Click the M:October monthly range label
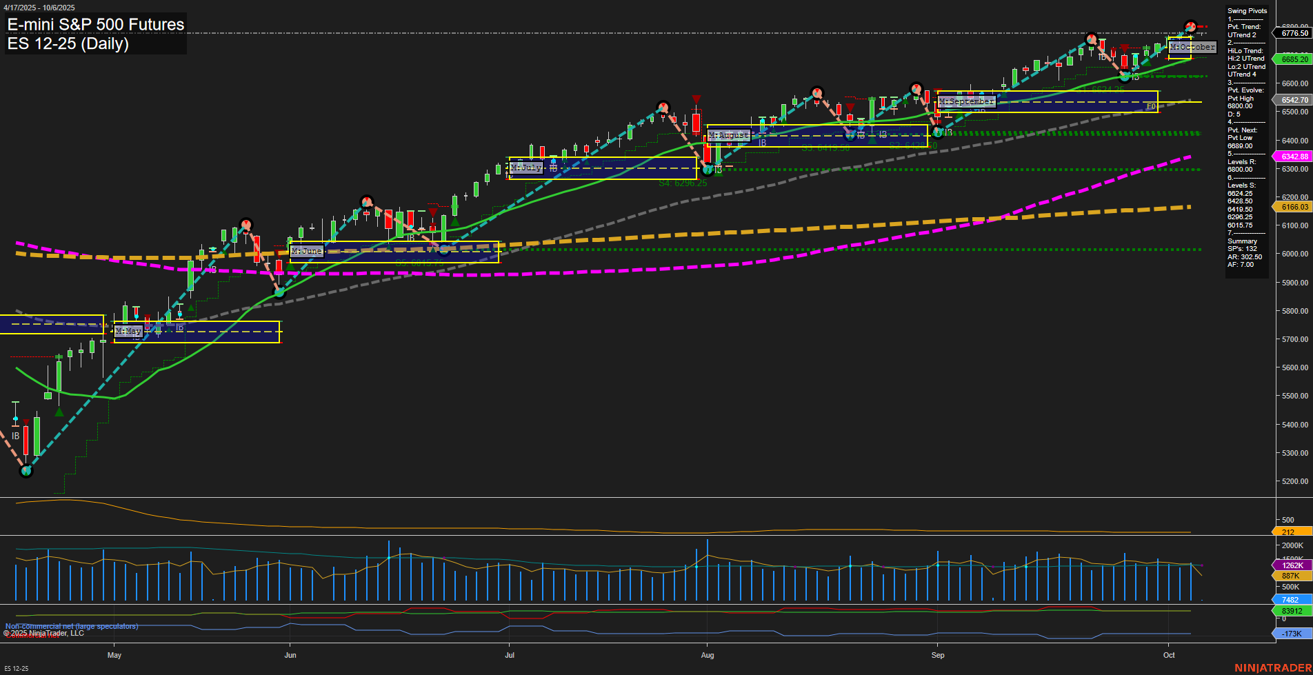 click(x=1192, y=47)
